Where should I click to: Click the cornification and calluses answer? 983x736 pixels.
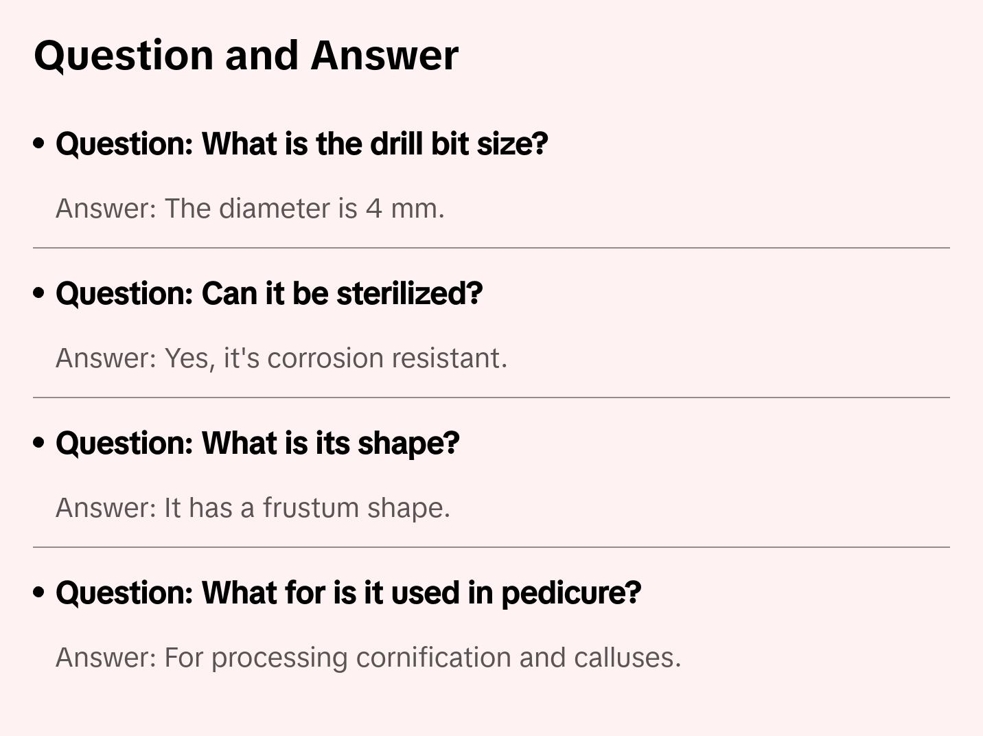(x=368, y=658)
